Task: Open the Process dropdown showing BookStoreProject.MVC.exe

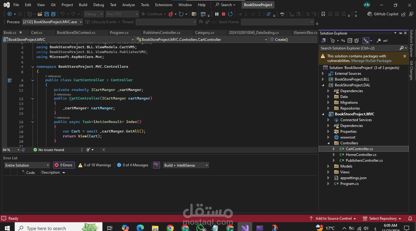Action: tap(52, 22)
